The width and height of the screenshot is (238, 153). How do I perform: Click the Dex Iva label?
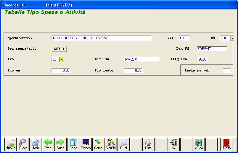(102, 59)
